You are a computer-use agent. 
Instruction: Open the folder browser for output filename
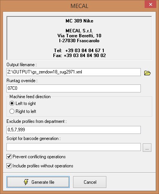pos(147,73)
